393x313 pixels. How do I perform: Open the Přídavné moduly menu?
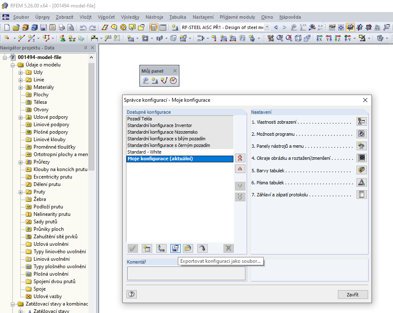tap(238, 17)
